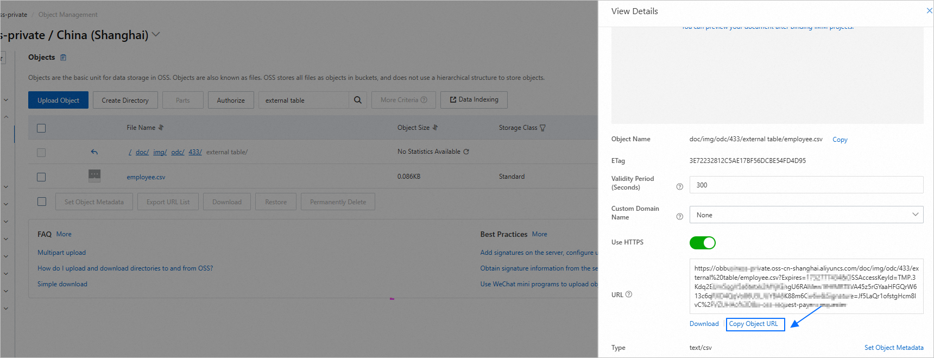
Task: Click the Validity Period help icon
Action: [679, 187]
